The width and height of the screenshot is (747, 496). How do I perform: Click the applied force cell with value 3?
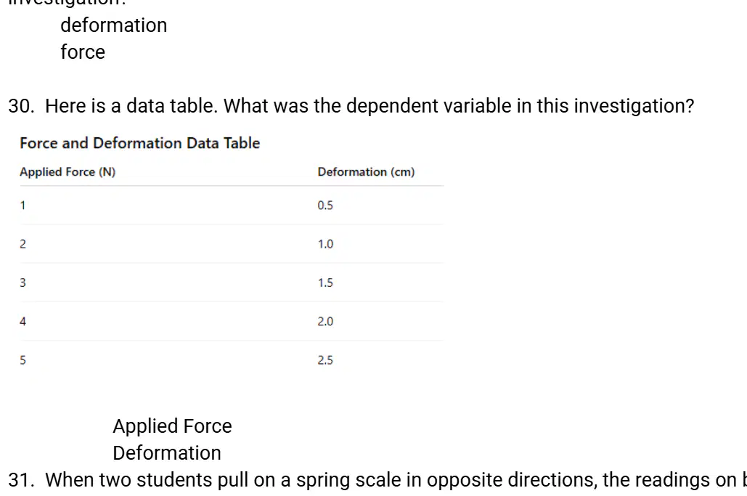(23, 282)
